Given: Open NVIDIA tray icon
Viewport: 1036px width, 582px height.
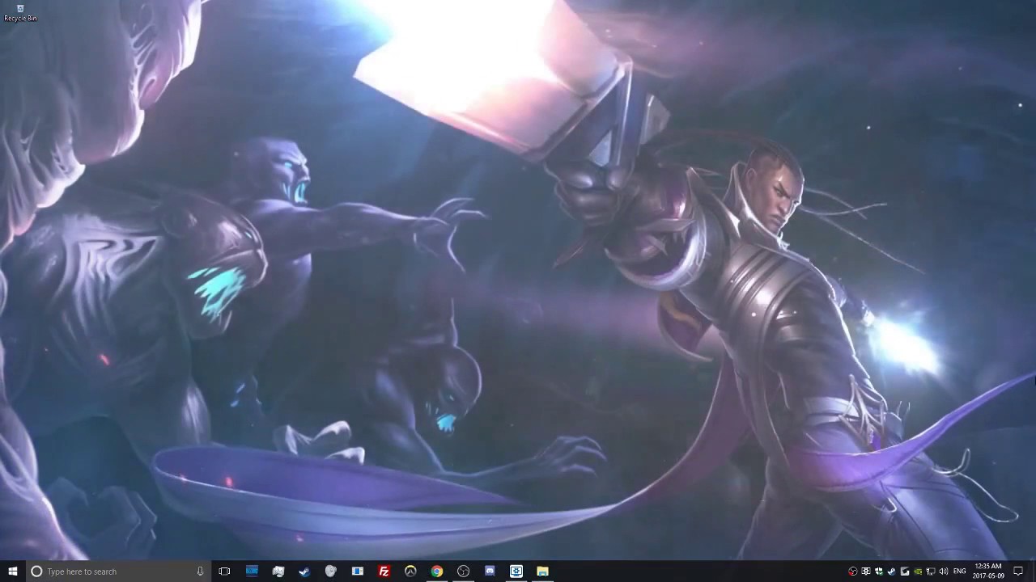Looking at the screenshot, I should 918,571.
